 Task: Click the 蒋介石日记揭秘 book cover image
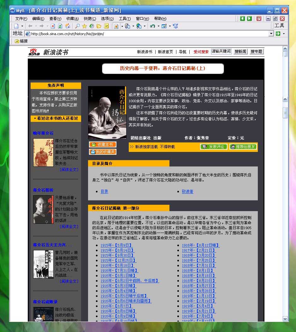[x=107, y=112]
